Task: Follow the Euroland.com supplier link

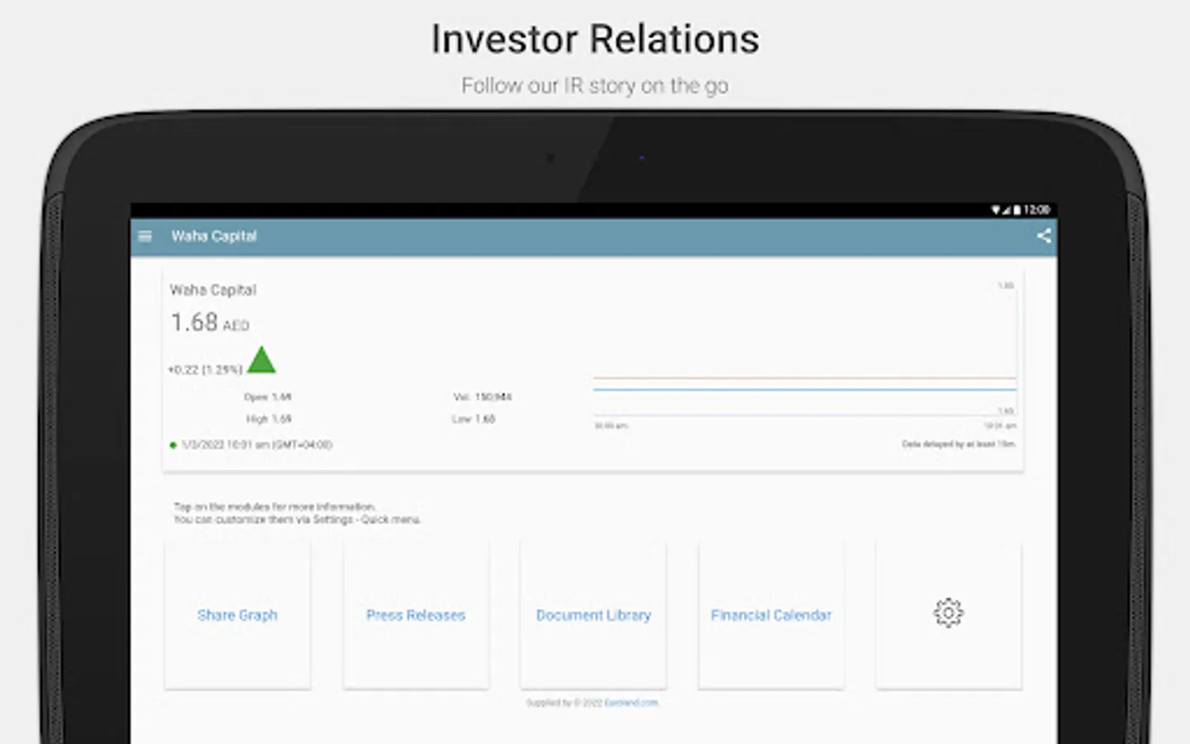Action: coord(631,703)
